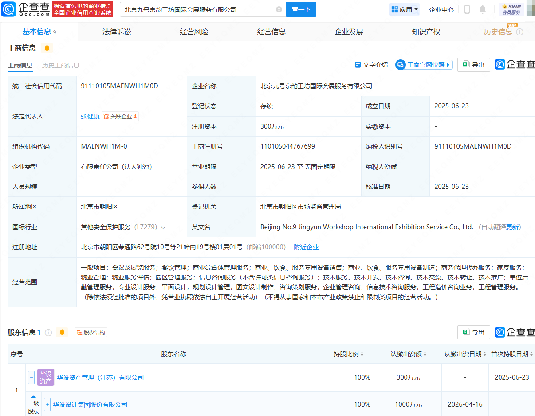Screen dimensions: 535x416
Task: Click legal representative 张健康 link
Action: [x=90, y=116]
